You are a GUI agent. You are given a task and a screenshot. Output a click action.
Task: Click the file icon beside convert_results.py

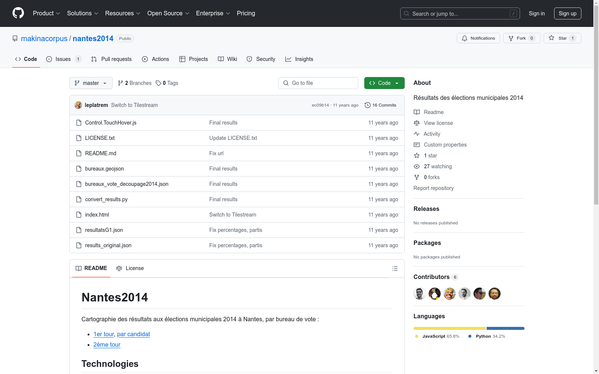[79, 199]
